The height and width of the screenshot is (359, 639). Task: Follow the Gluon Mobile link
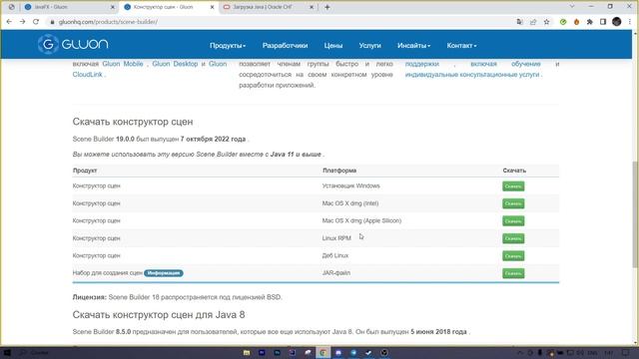pos(123,64)
